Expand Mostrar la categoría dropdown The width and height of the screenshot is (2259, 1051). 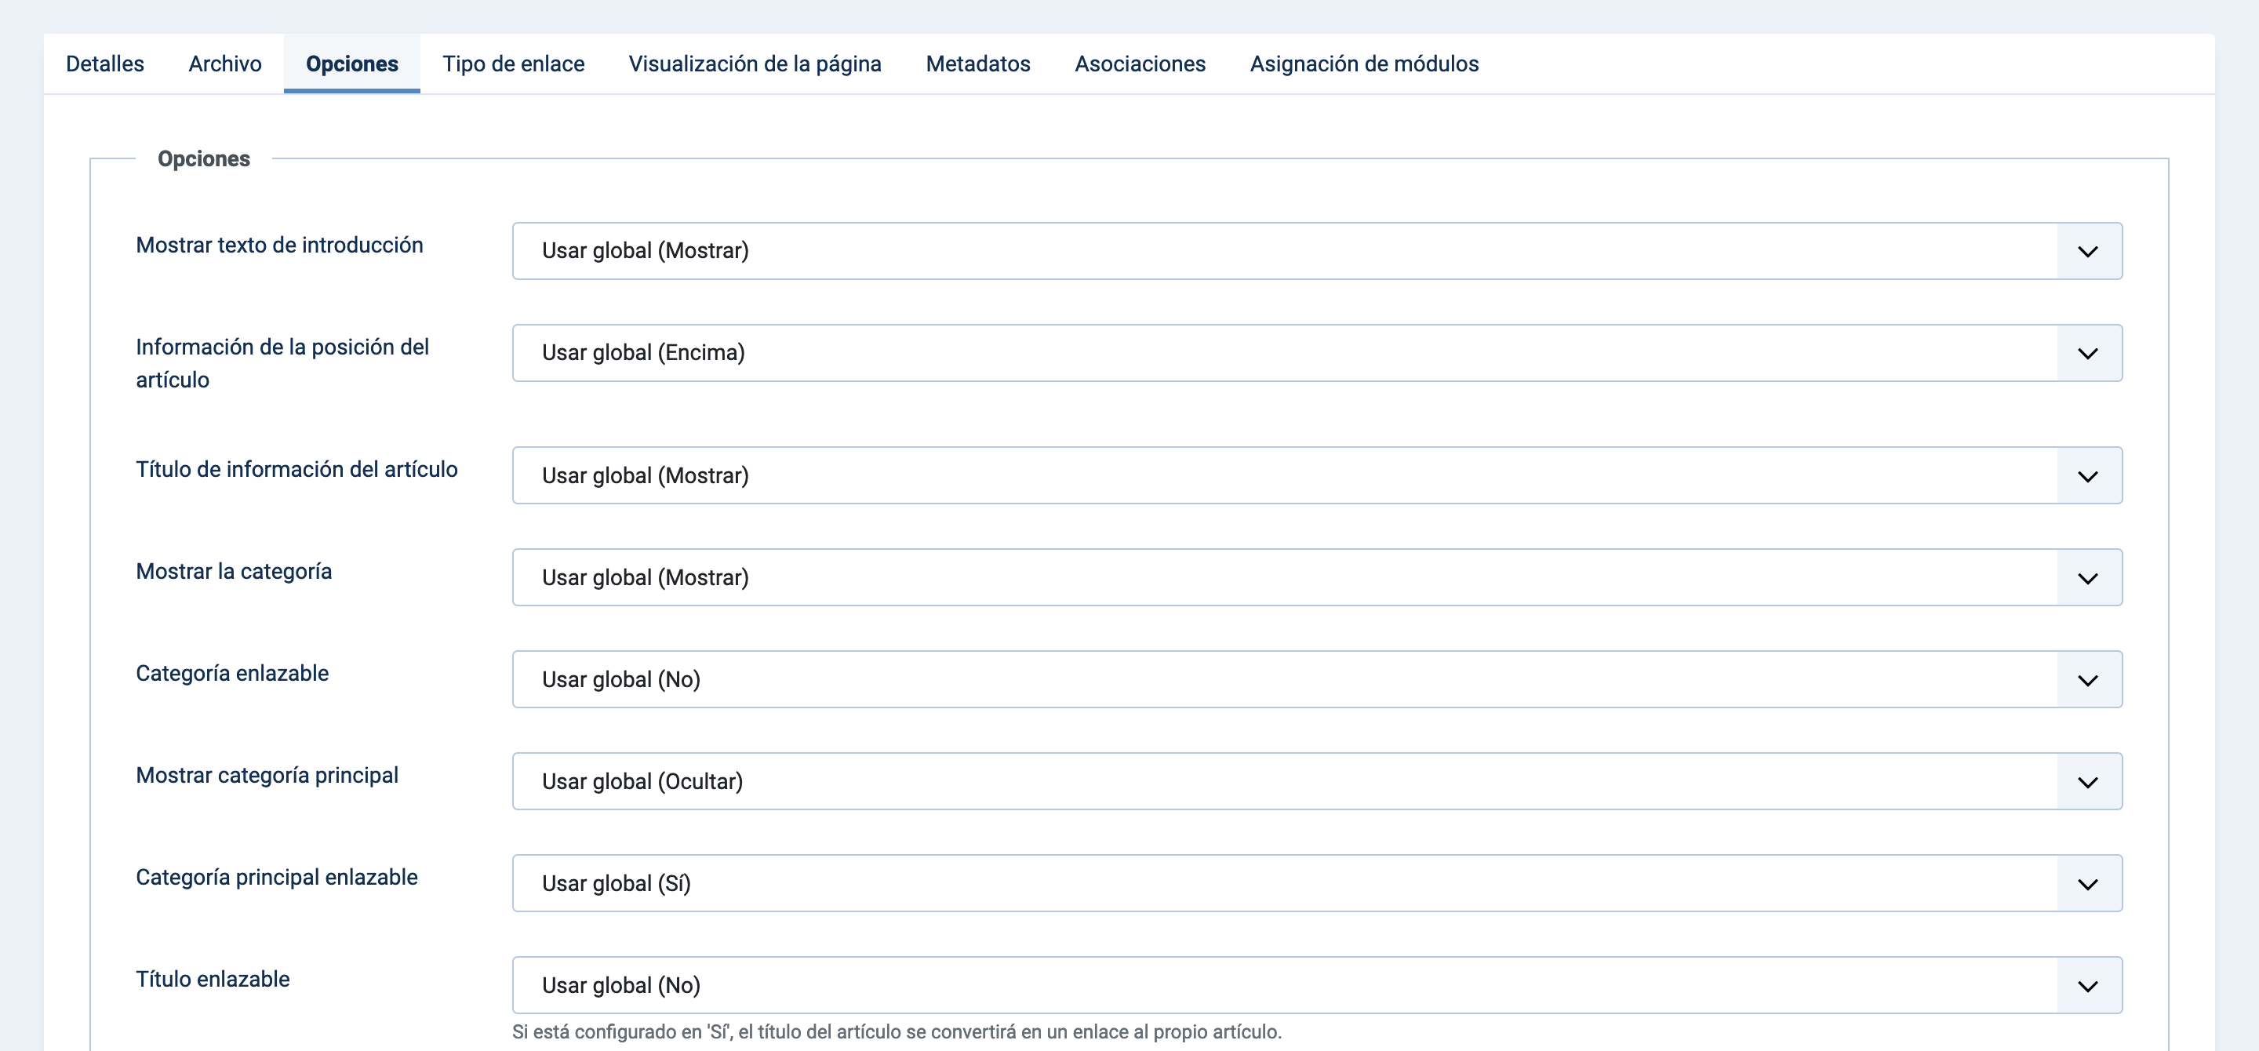(1317, 577)
